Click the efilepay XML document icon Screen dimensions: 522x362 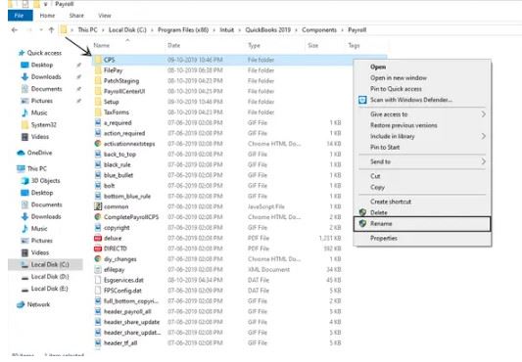click(98, 269)
